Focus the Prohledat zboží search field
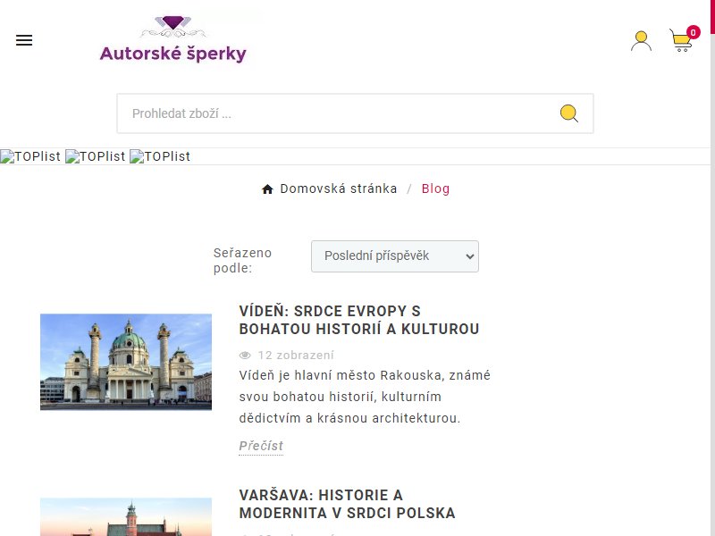The width and height of the screenshot is (715, 536). pos(355,113)
